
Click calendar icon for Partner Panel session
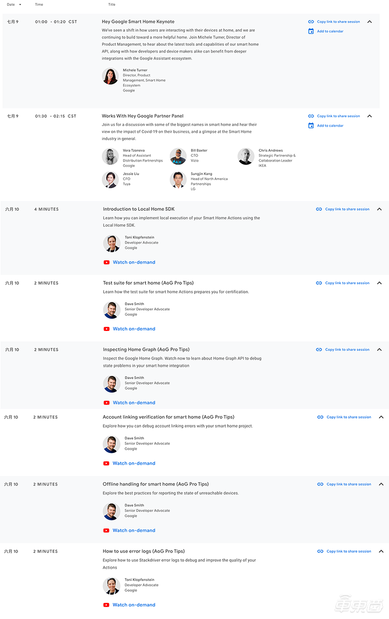(311, 126)
